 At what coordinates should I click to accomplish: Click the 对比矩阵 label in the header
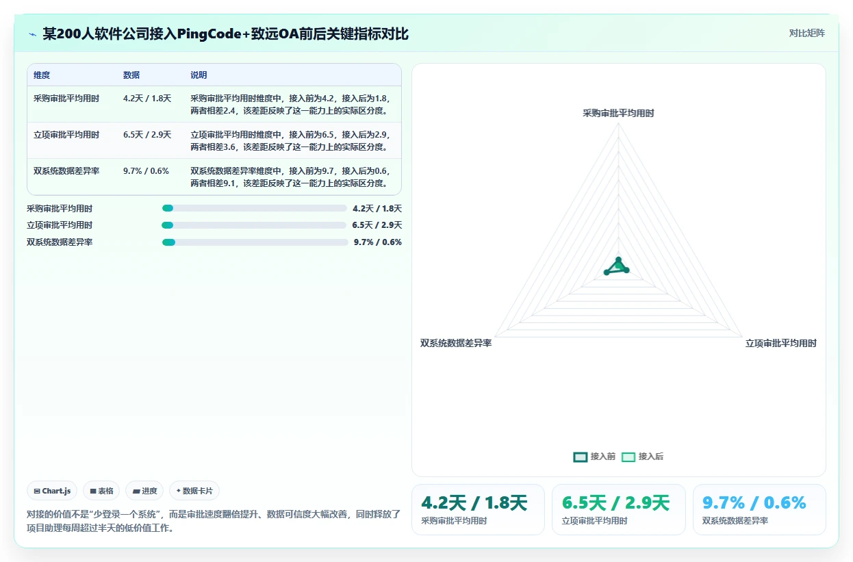tap(807, 33)
